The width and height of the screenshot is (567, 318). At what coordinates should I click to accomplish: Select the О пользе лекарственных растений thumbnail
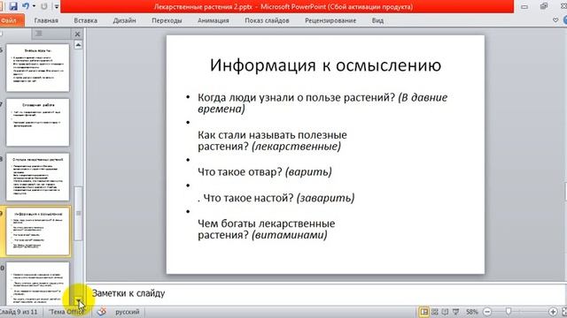pyautogui.click(x=37, y=177)
